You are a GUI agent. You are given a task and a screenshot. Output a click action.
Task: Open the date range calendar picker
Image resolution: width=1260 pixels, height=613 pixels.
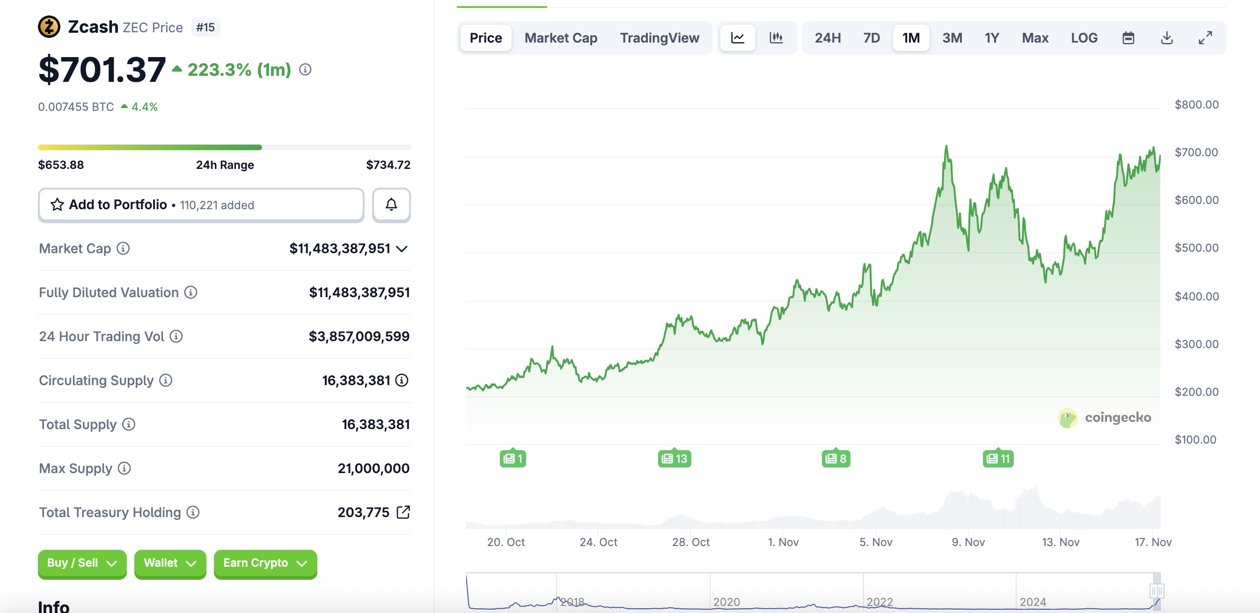click(x=1128, y=37)
